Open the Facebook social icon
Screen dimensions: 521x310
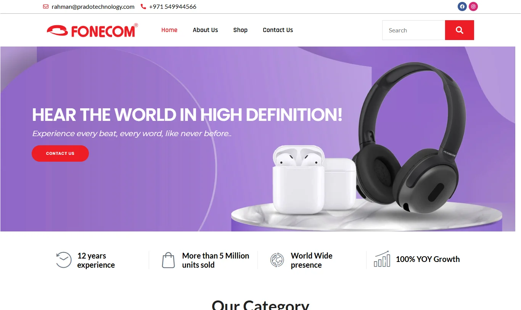[462, 6]
